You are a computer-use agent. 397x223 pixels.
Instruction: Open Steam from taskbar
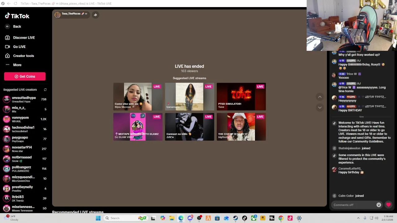pyautogui.click(x=235, y=218)
